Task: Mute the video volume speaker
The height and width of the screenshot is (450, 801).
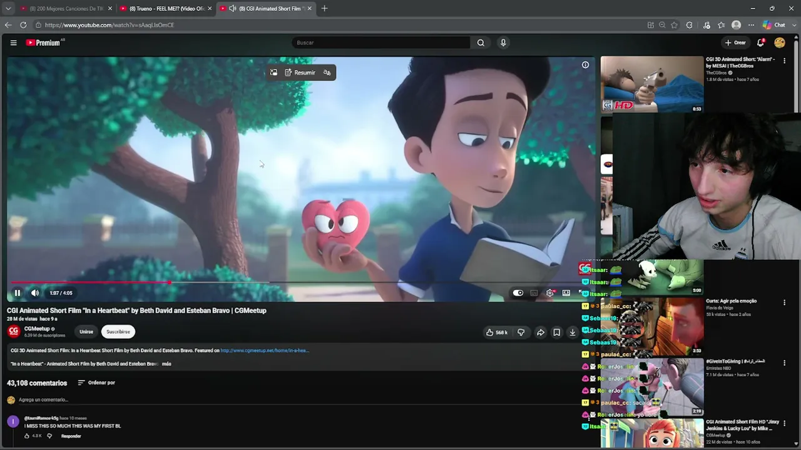Action: coord(35,293)
